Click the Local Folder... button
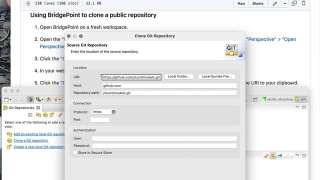320x180 pixels. coord(179,76)
